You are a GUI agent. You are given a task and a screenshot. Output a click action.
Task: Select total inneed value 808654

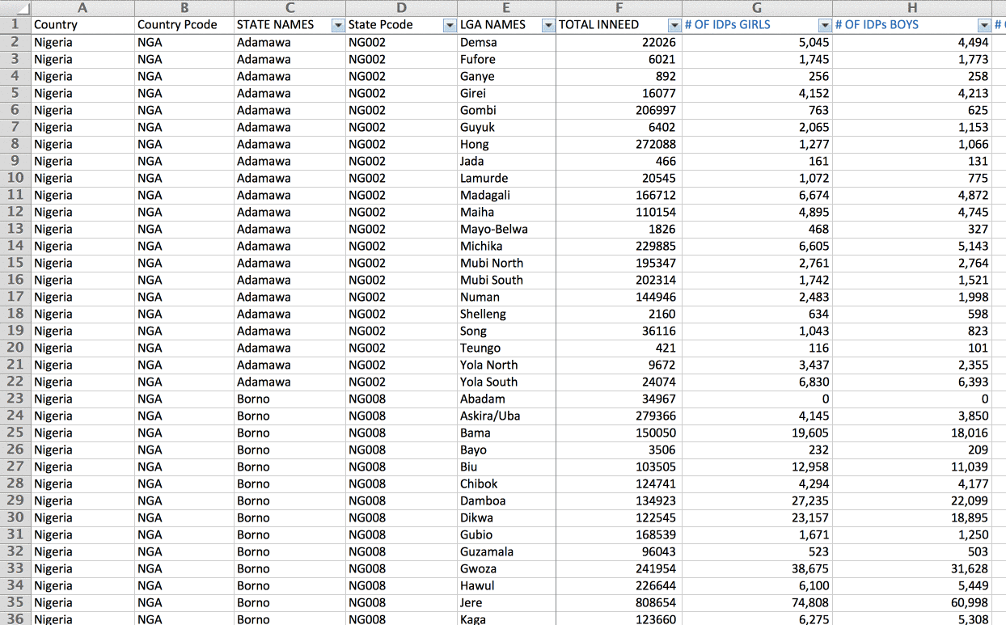coord(619,602)
